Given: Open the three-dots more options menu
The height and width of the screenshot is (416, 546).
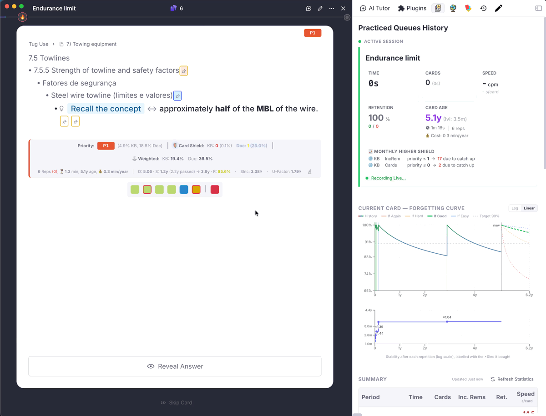Looking at the screenshot, I should [x=332, y=8].
